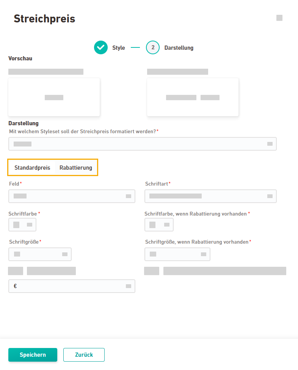Click the left Vorschau preview card
The image size is (298, 370).
pyautogui.click(x=54, y=97)
